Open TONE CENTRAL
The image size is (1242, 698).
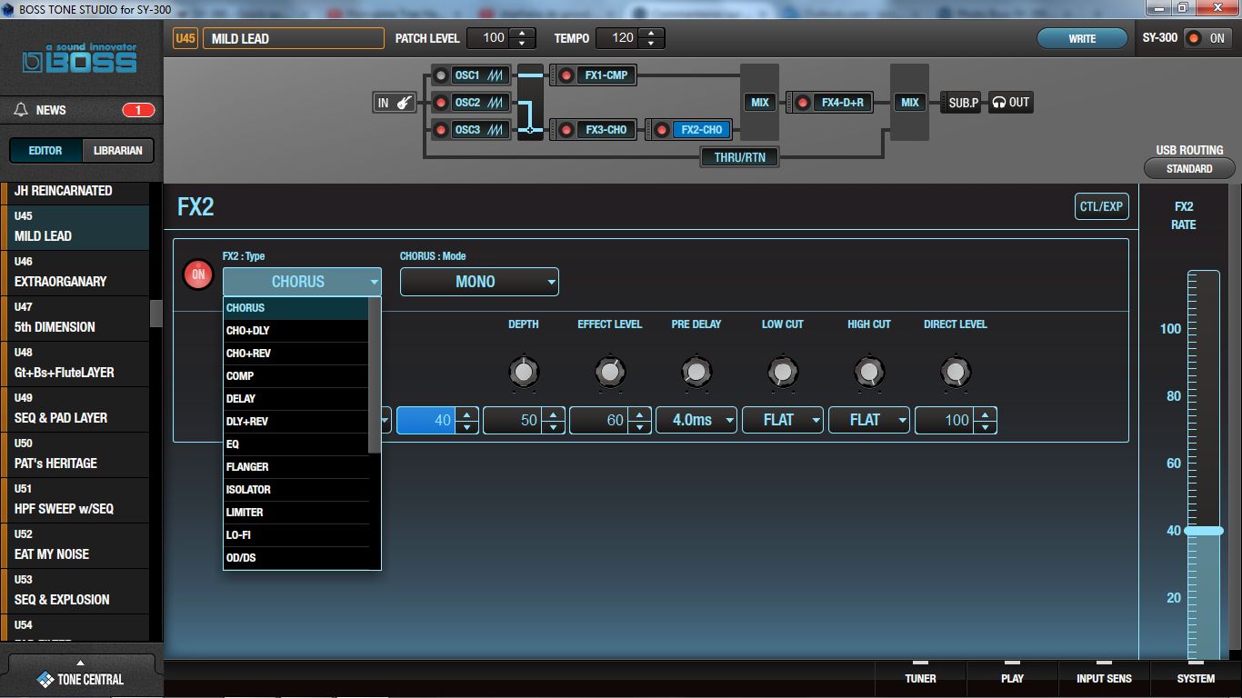click(80, 679)
